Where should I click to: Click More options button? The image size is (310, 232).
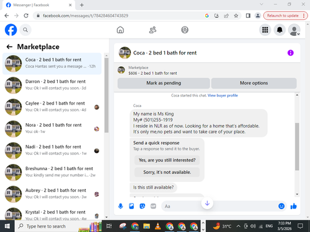pos(254,83)
